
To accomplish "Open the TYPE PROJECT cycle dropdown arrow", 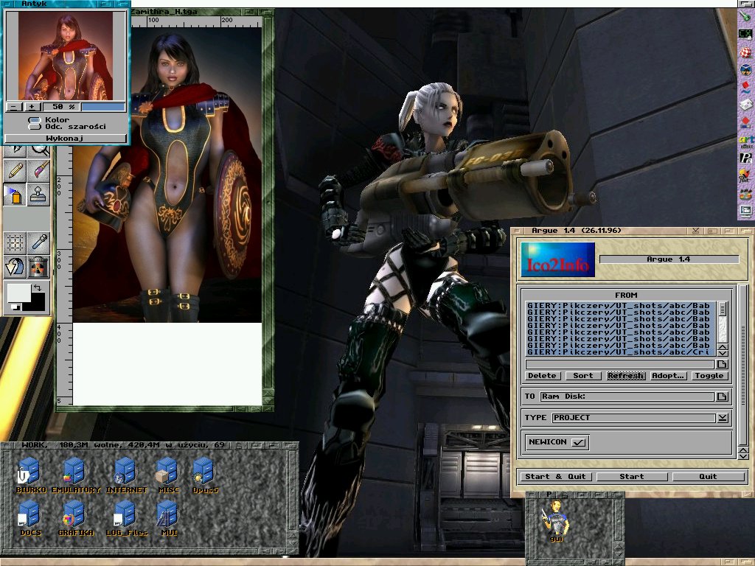I will 723,418.
